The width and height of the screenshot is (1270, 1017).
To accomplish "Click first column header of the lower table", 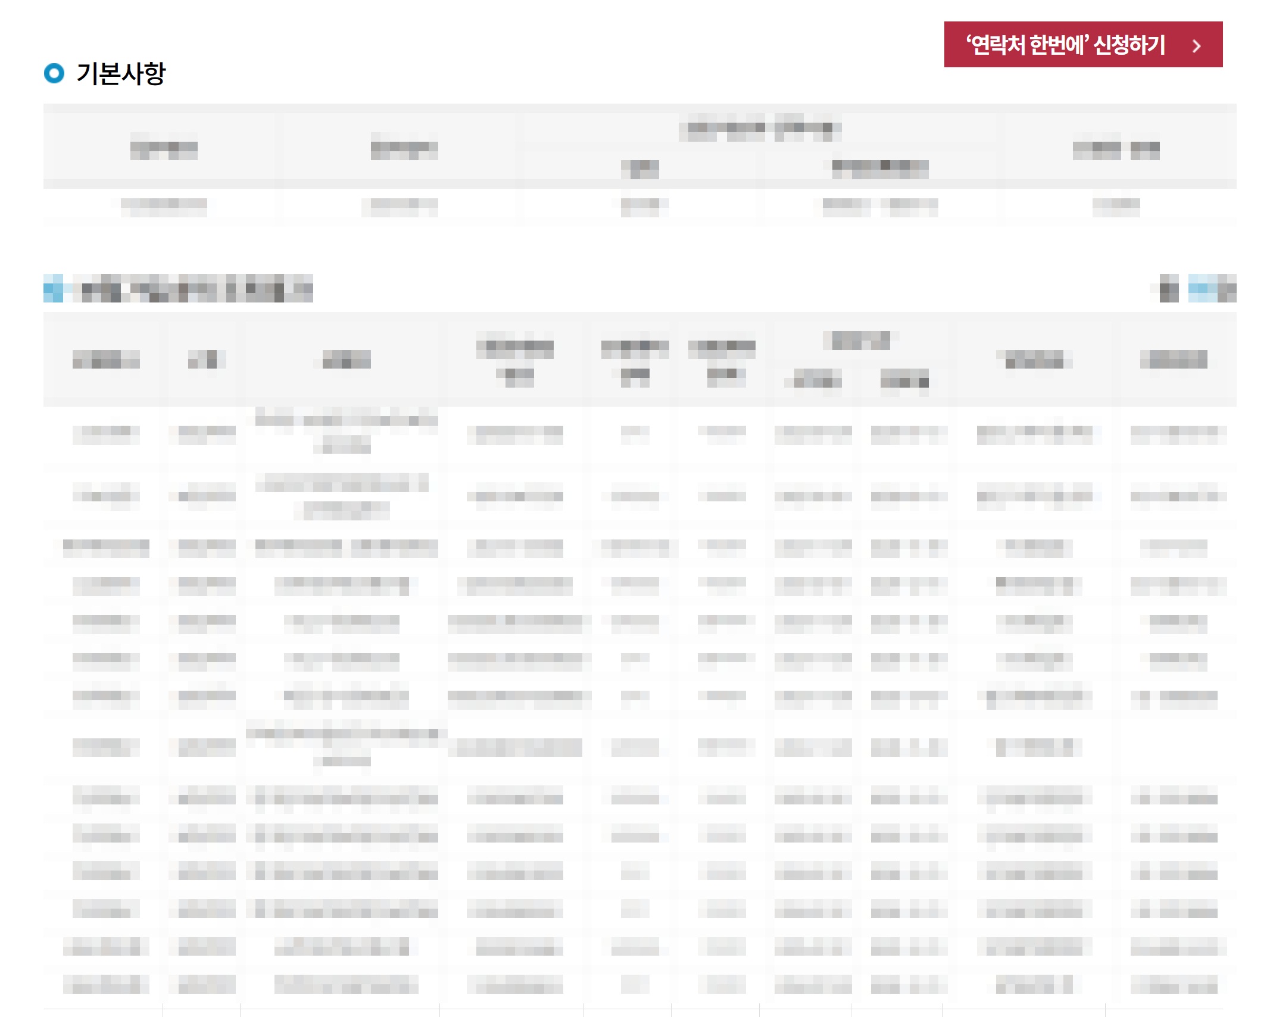I will pyautogui.click(x=106, y=360).
